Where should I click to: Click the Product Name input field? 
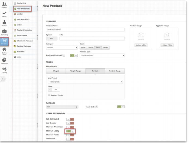(85, 29)
